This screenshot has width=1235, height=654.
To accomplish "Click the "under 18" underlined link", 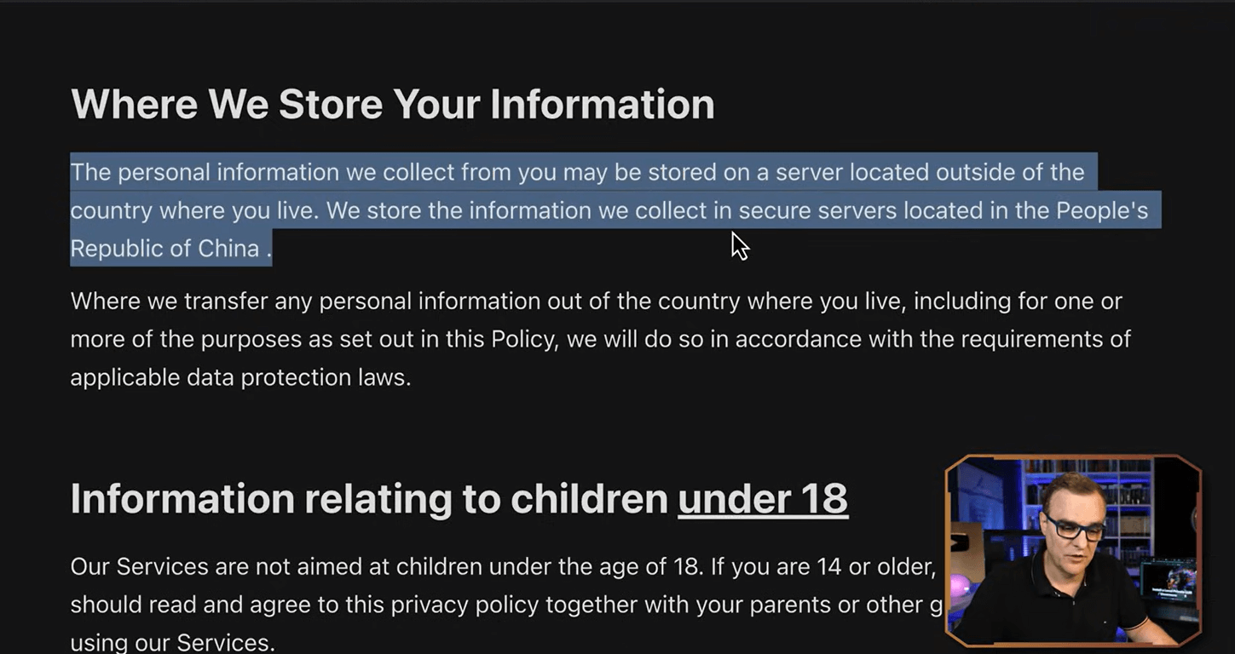I will tap(762, 499).
